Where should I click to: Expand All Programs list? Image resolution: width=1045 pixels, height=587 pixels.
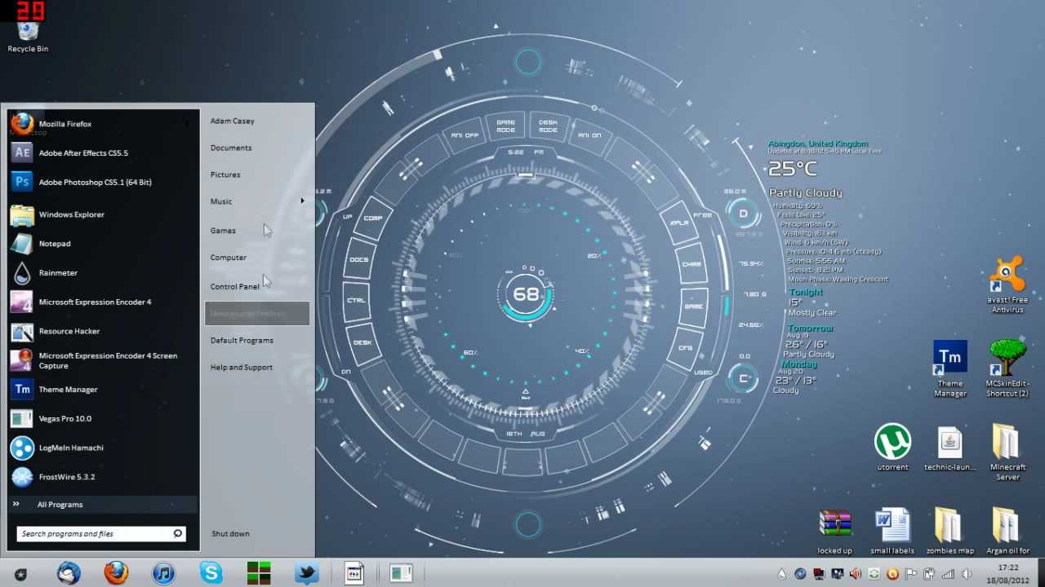pyautogui.click(x=103, y=505)
